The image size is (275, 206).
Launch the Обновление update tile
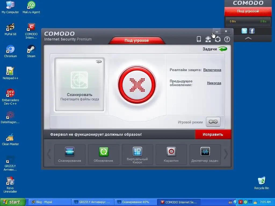pos(103,154)
